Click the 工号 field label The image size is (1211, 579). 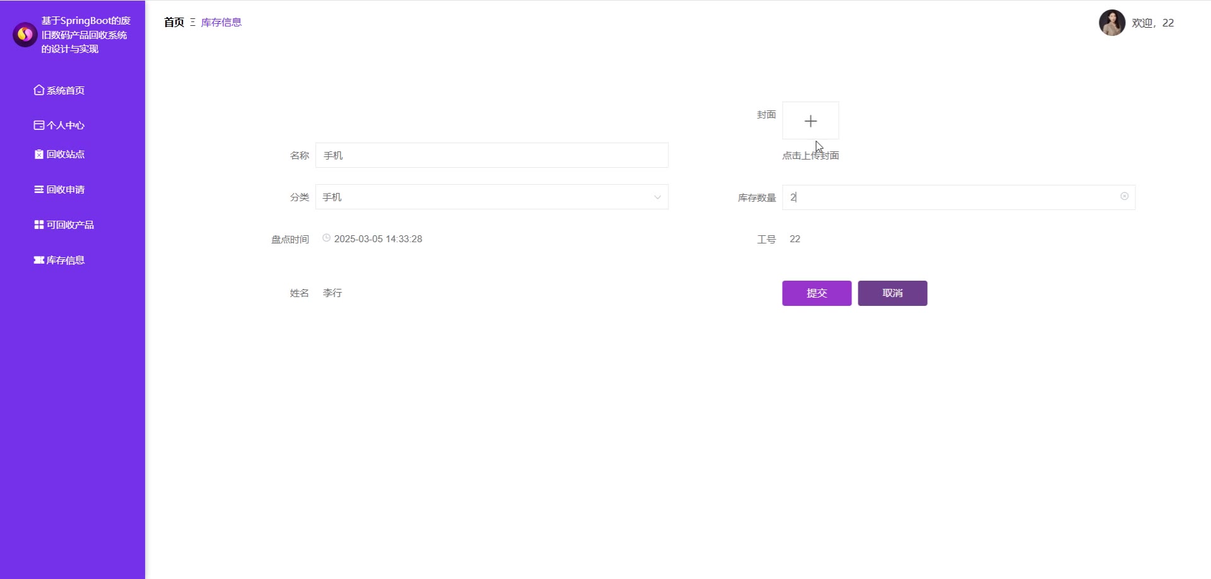(766, 240)
